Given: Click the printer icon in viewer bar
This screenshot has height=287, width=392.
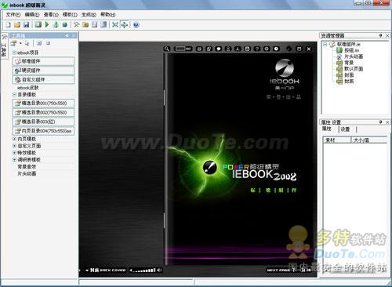Looking at the screenshot, I should tap(247, 49).
